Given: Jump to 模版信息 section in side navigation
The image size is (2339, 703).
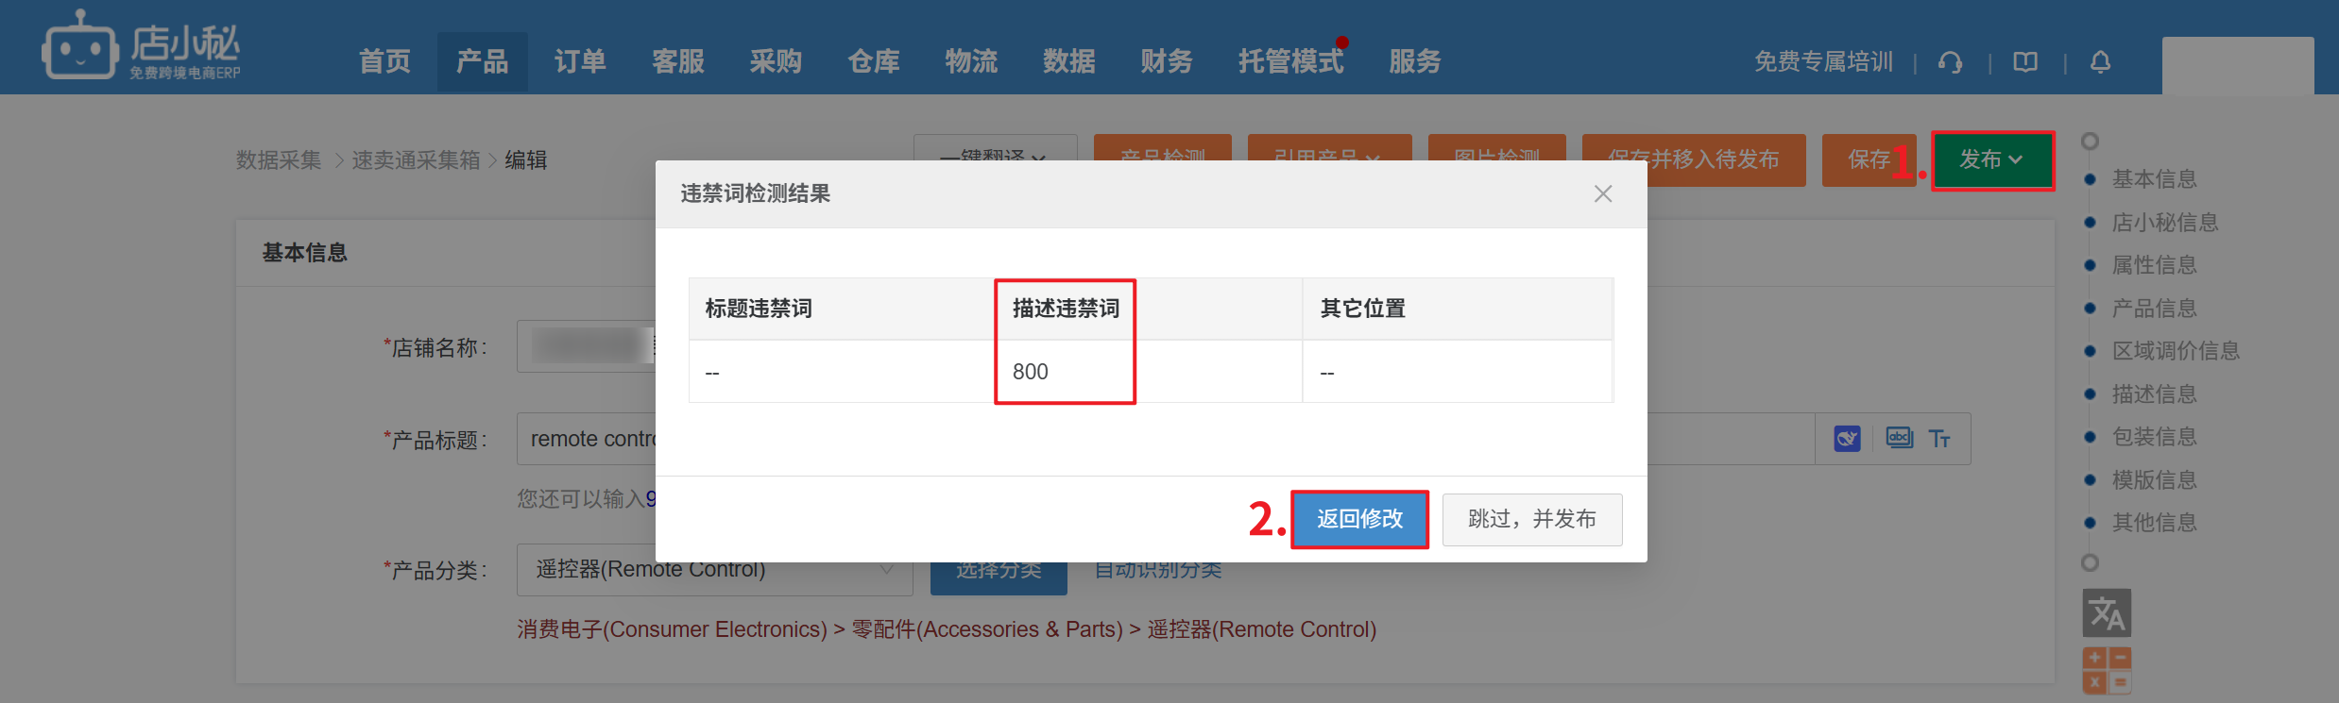Looking at the screenshot, I should tap(2155, 479).
